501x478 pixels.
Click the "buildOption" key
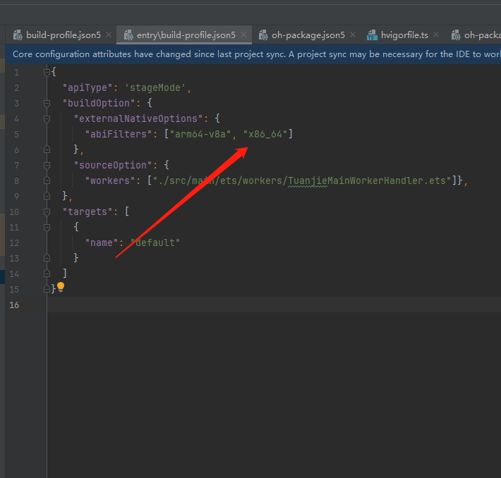coord(99,103)
